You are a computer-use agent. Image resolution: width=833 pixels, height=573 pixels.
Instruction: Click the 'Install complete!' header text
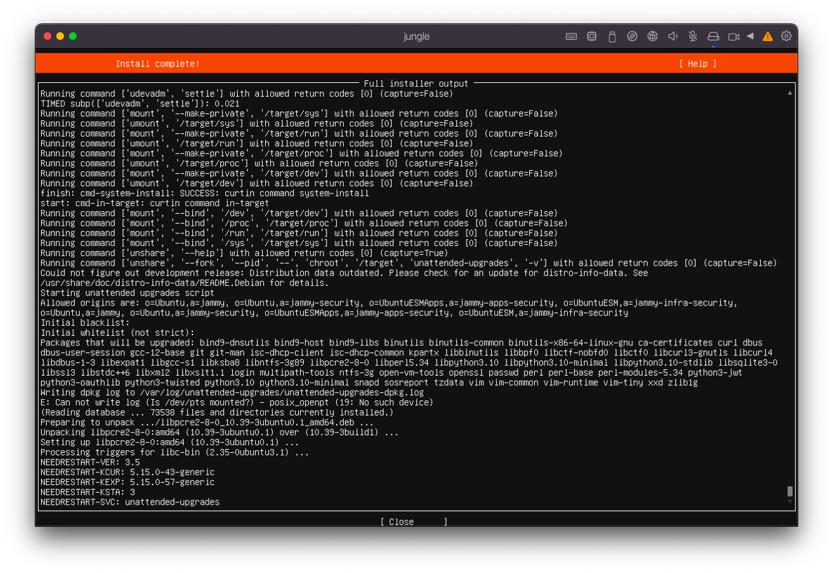[x=157, y=64]
